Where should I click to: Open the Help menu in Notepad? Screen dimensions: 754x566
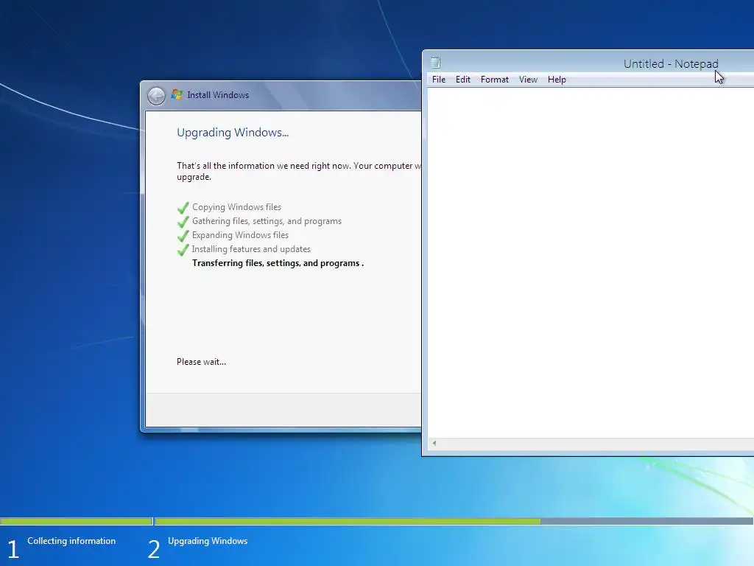(x=557, y=80)
